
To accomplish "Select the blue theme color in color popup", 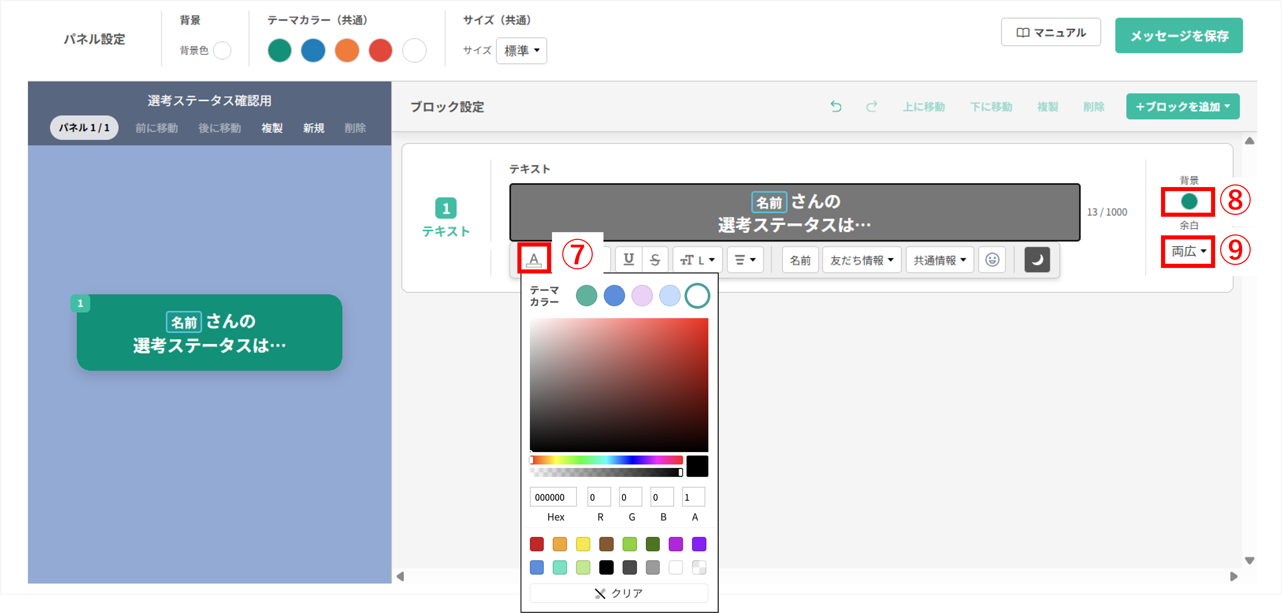I will click(x=614, y=295).
